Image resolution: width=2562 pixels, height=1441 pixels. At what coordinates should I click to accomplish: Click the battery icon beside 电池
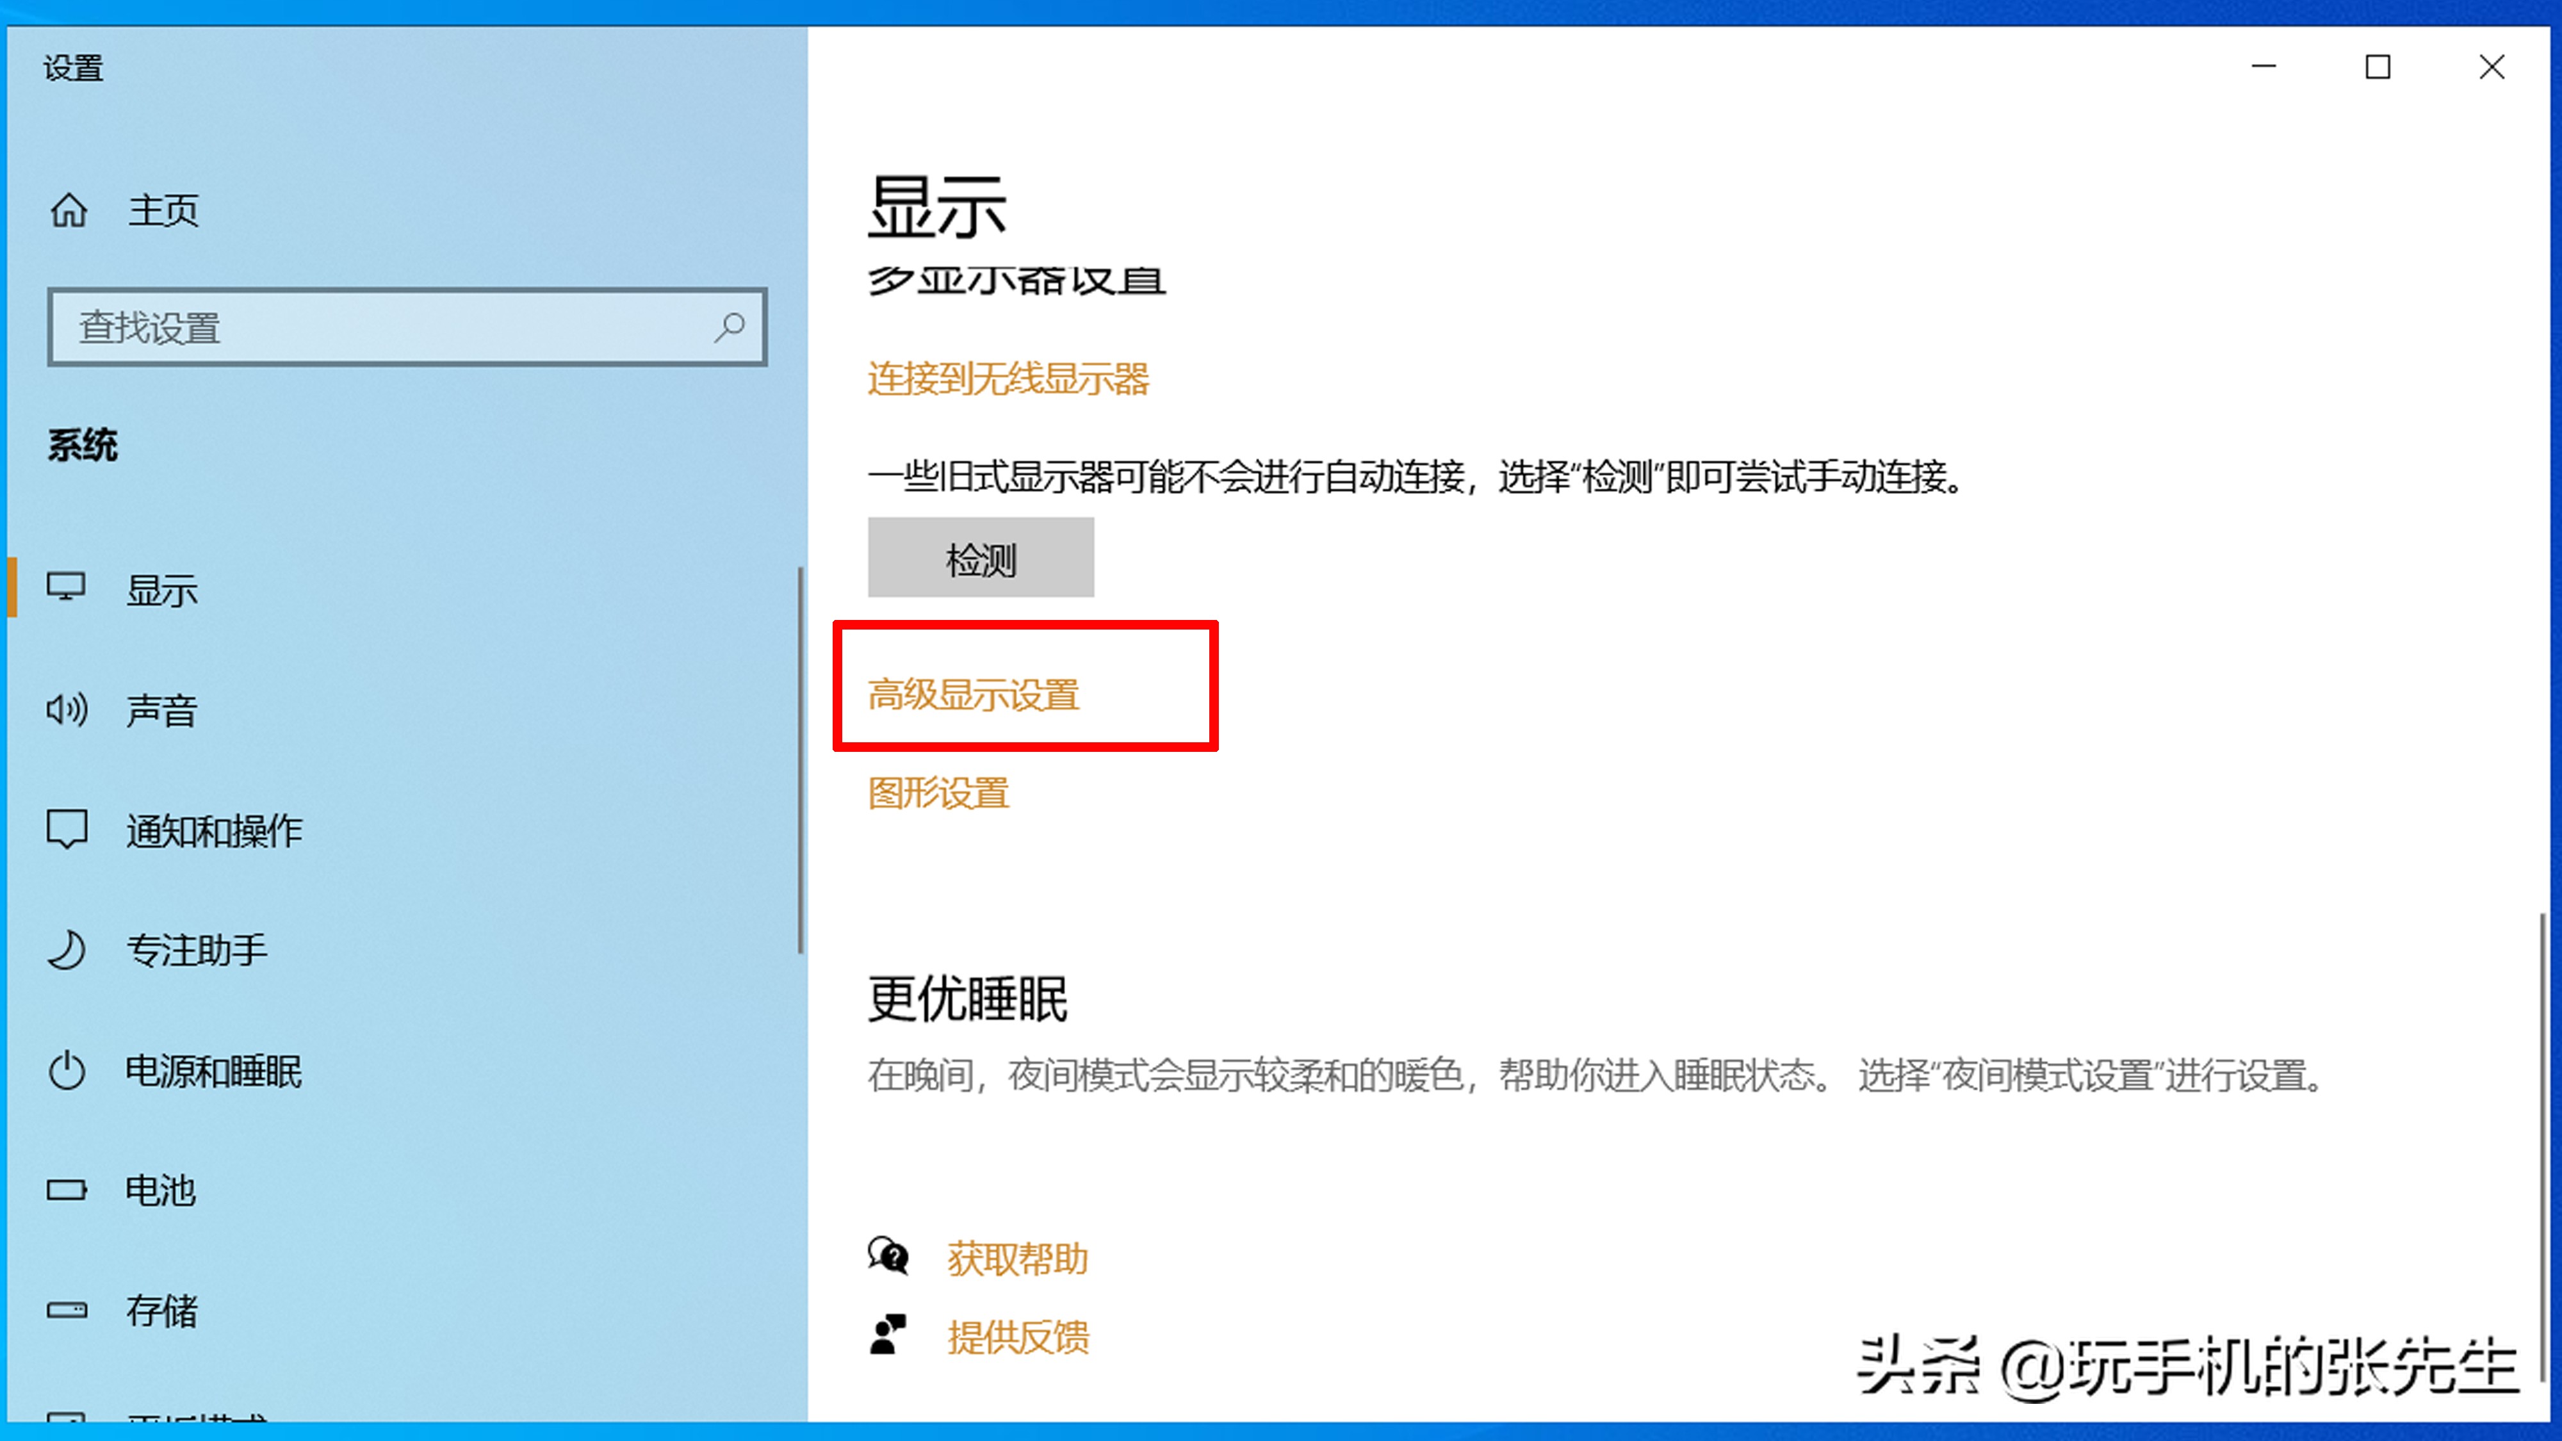click(x=67, y=1189)
